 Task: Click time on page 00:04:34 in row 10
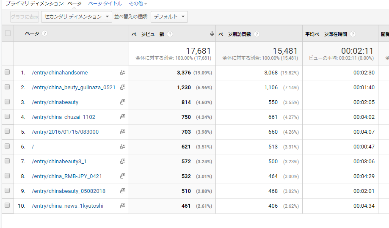click(364, 206)
